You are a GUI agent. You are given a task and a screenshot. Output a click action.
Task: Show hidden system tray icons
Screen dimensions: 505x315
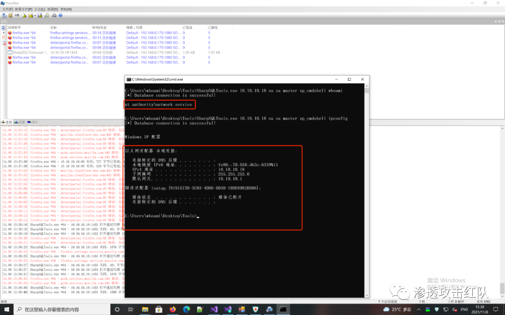click(418, 309)
